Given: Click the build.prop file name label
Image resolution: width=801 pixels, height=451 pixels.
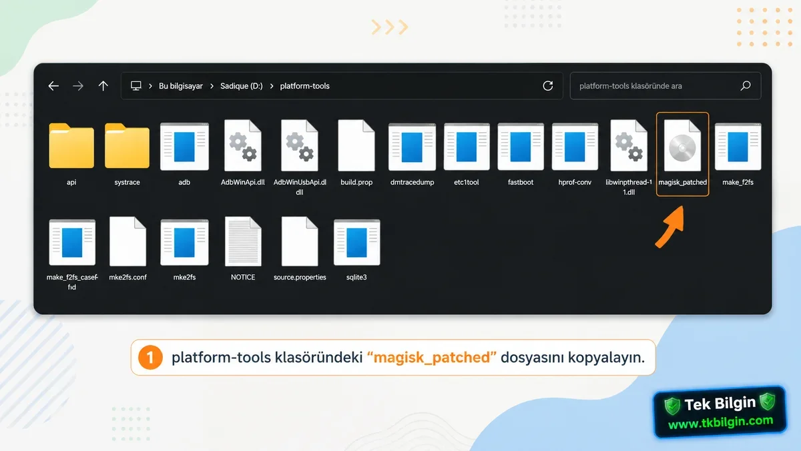Looking at the screenshot, I should click(356, 182).
